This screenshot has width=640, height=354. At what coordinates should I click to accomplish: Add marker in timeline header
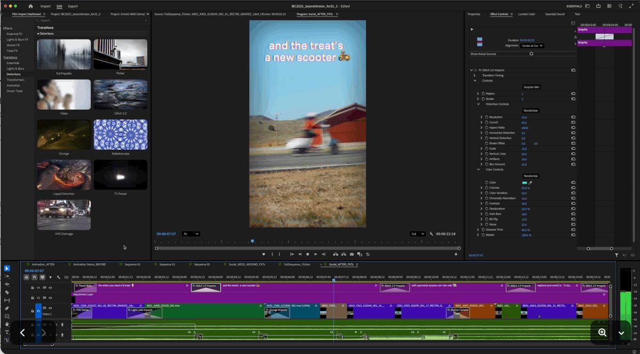51,277
